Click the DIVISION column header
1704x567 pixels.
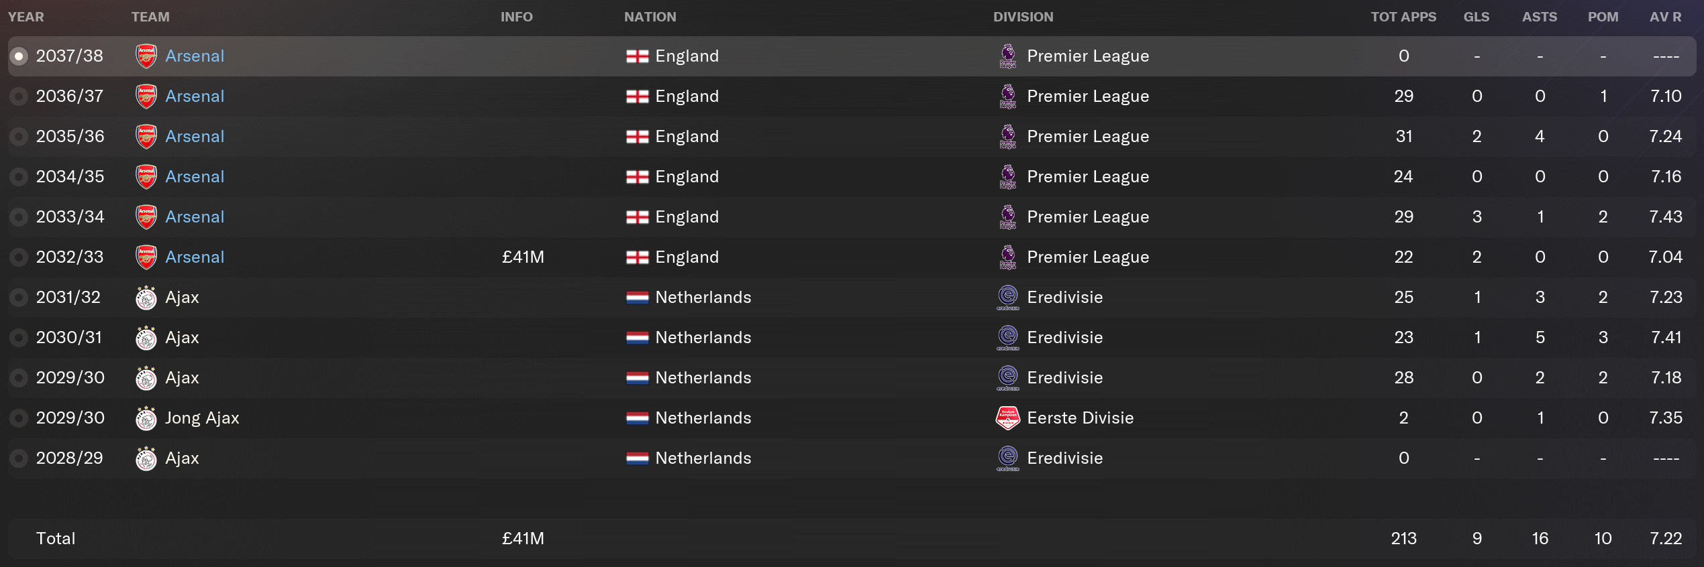[x=1023, y=17]
